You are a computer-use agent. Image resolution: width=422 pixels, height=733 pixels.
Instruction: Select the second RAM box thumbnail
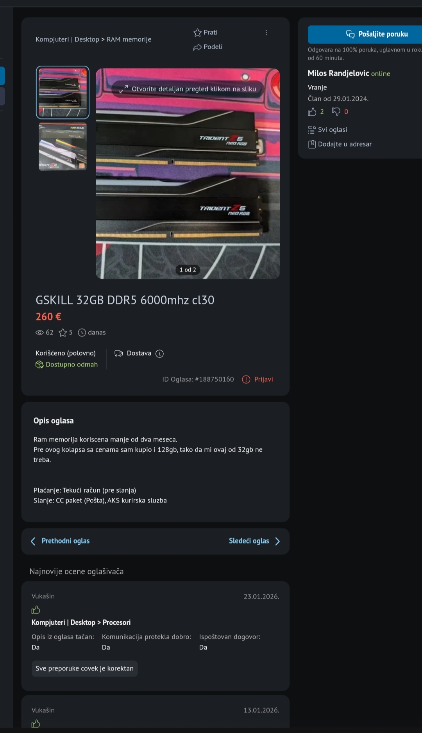[63, 147]
